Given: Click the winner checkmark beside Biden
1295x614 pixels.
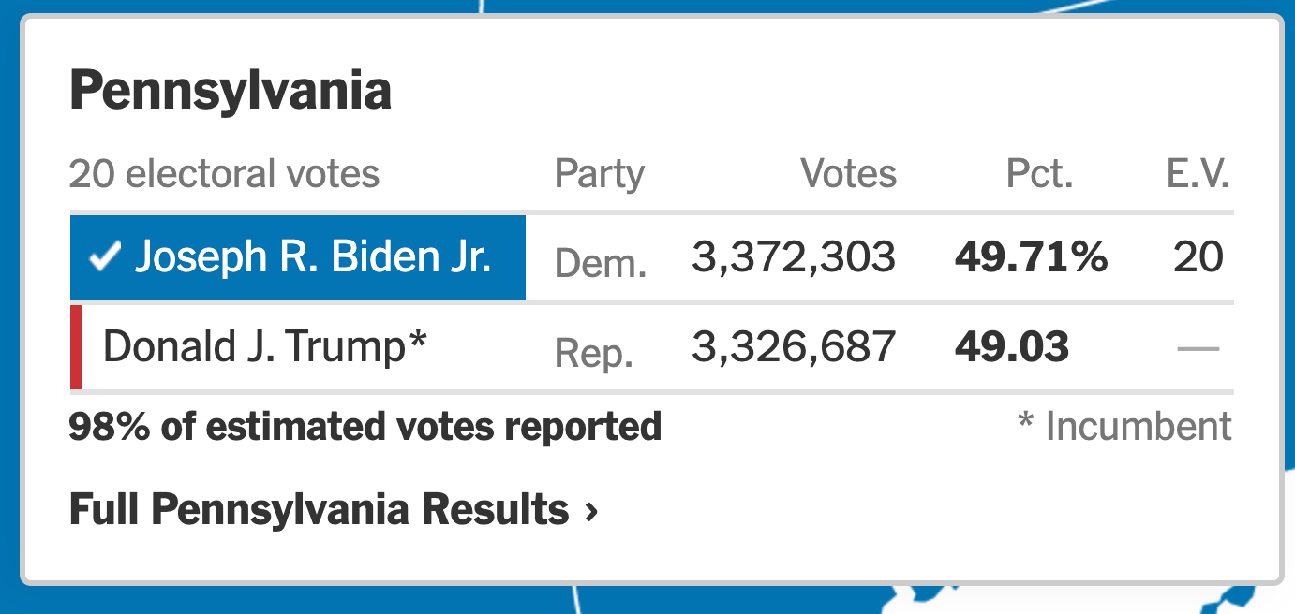Looking at the screenshot, I should pyautogui.click(x=103, y=257).
